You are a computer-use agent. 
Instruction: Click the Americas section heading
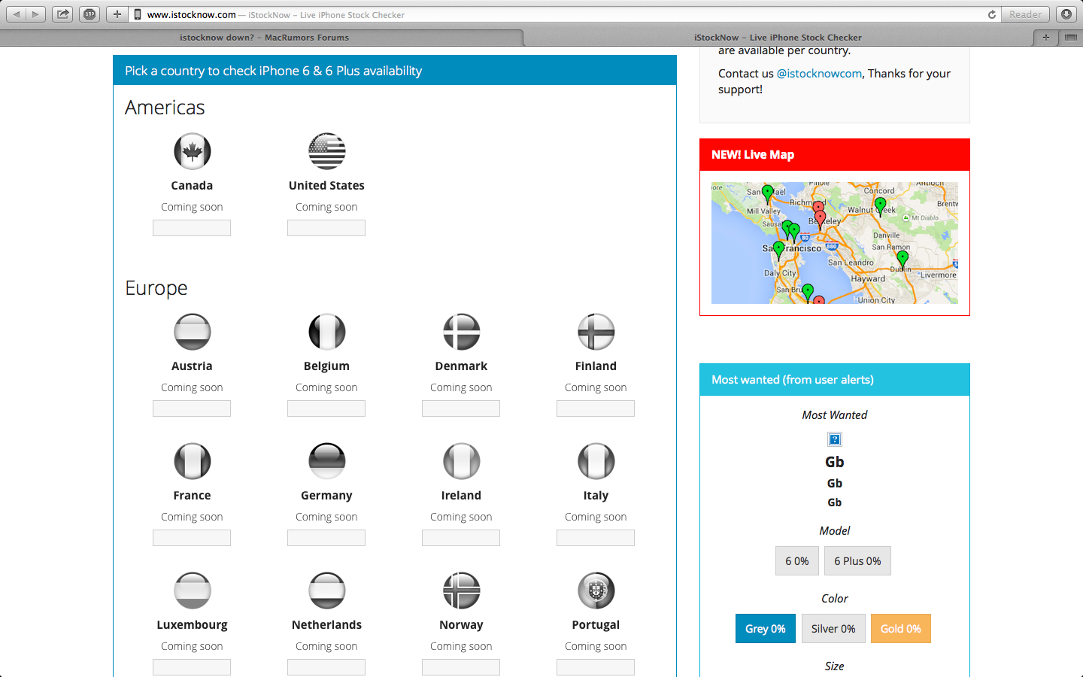tap(165, 108)
